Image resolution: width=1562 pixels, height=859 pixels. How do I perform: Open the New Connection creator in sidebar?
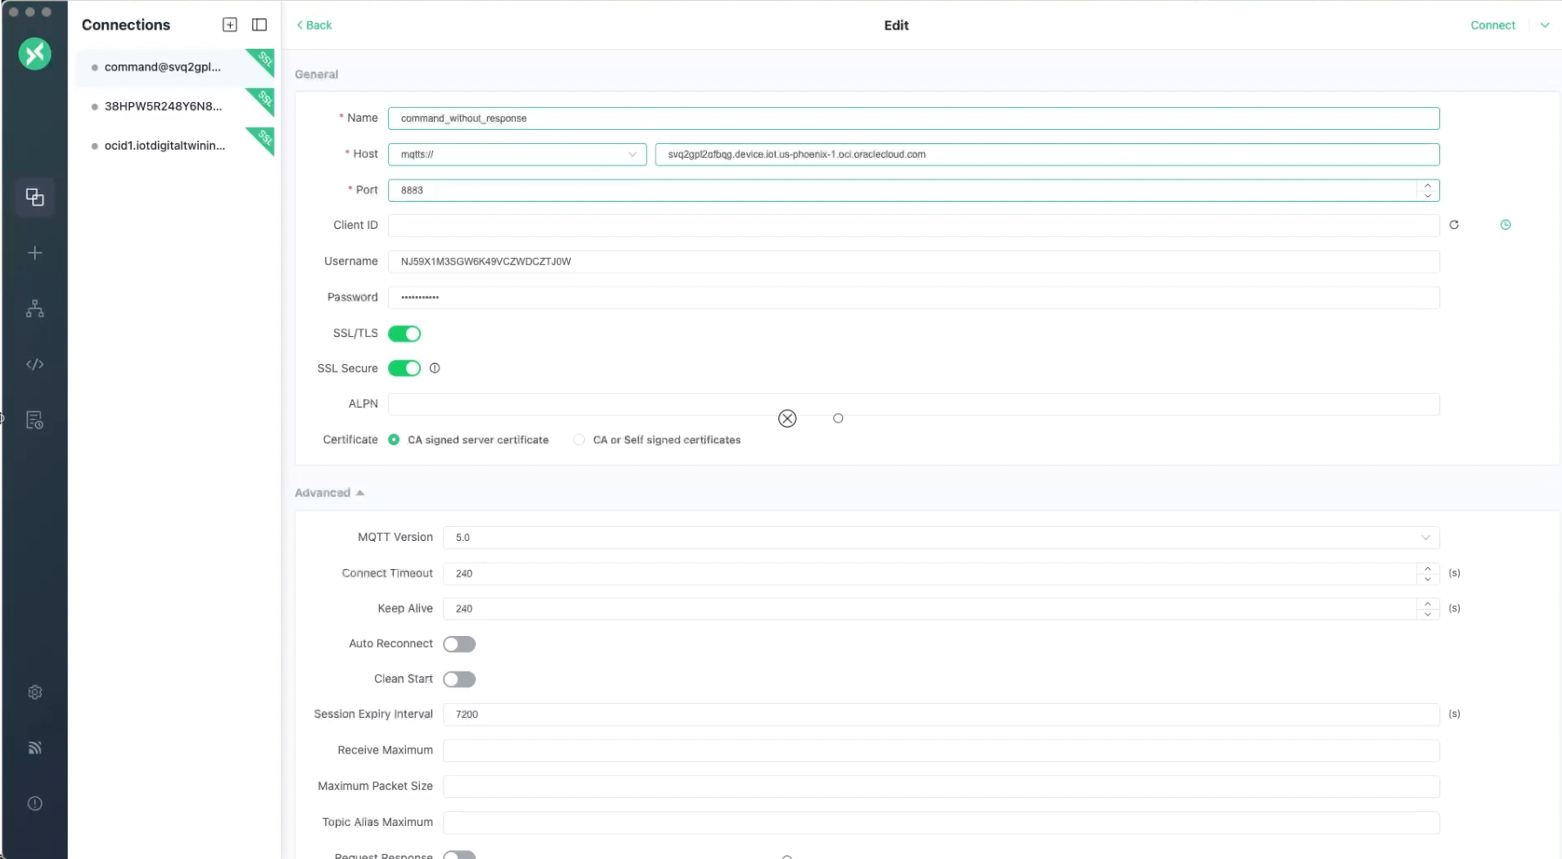click(35, 253)
